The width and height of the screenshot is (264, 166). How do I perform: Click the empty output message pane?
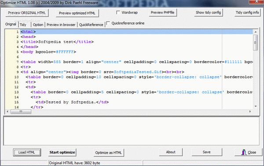pyautogui.click(x=131, y=131)
